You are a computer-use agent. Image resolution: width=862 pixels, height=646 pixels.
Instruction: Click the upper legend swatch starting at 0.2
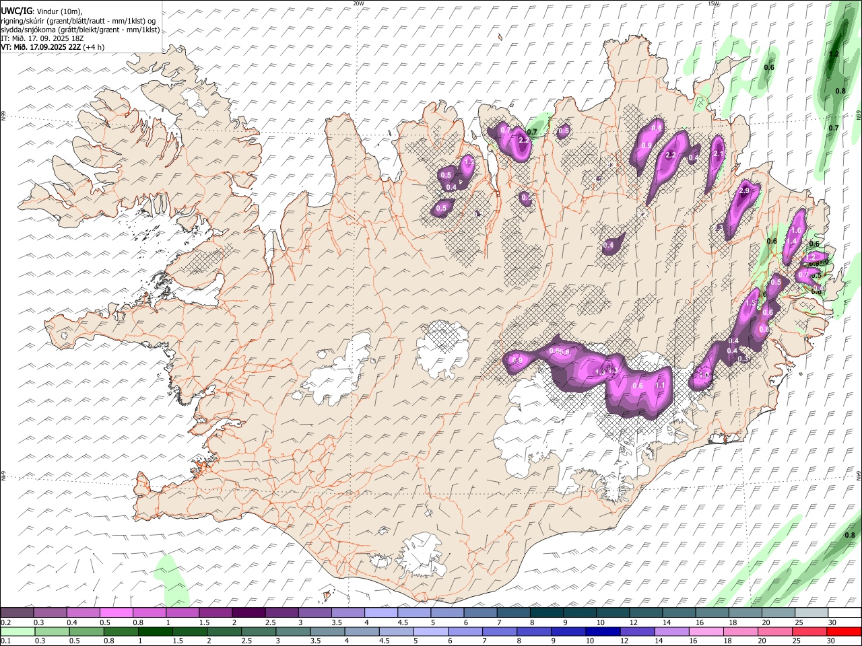(17, 613)
